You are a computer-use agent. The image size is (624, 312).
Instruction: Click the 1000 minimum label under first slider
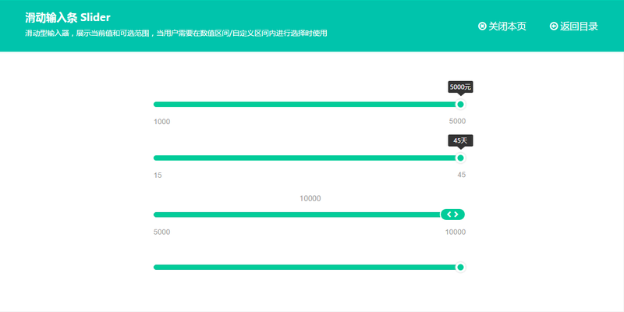tap(162, 122)
